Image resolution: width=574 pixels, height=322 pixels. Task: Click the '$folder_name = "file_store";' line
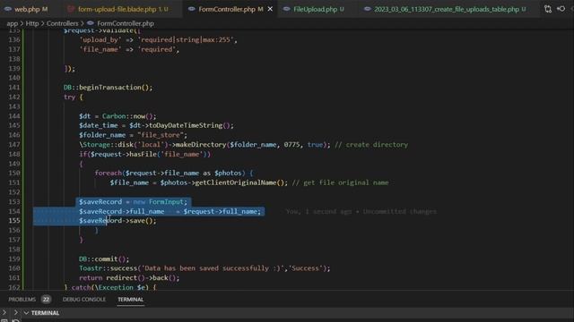click(133, 135)
